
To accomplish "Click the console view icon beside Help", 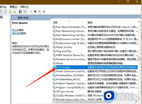I will 25,12.
